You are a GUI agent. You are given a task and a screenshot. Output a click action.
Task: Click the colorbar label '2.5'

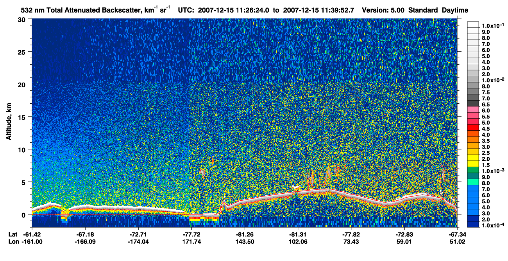pyautogui.click(x=486, y=153)
